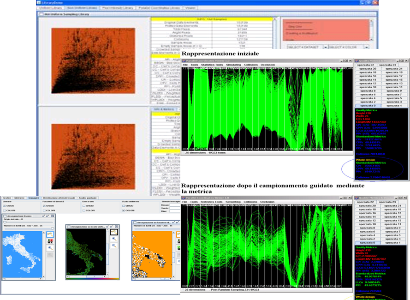
Task: Click the lower zoom magnifier beside the green map
Action: [x=114, y=246]
